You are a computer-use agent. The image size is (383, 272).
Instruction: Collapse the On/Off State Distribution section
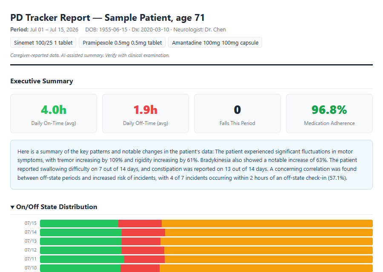[54, 207]
